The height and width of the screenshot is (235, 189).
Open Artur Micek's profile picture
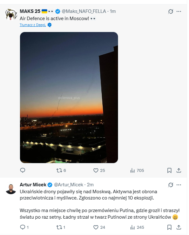pyautogui.click(x=11, y=189)
